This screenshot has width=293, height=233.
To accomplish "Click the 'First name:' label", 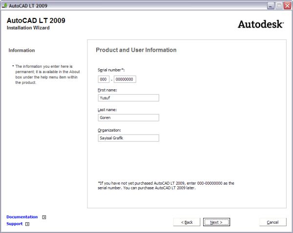I will pos(107,90).
